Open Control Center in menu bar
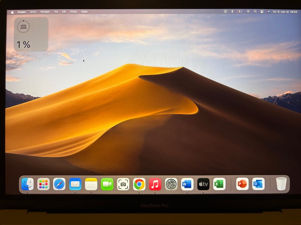This screenshot has height=225, width=301. (262, 12)
